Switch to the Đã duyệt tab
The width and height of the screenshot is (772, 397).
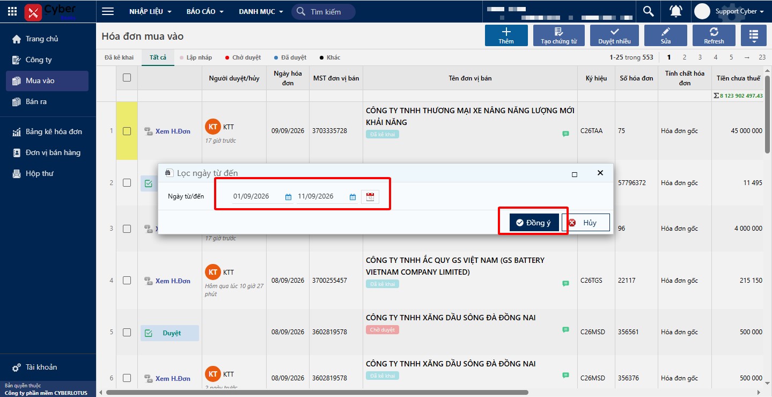[290, 57]
